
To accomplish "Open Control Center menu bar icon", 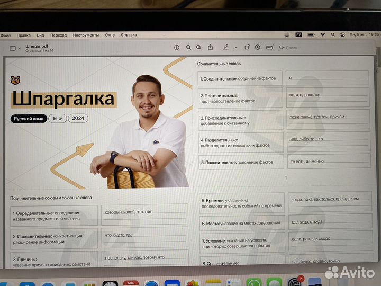I will (x=342, y=35).
